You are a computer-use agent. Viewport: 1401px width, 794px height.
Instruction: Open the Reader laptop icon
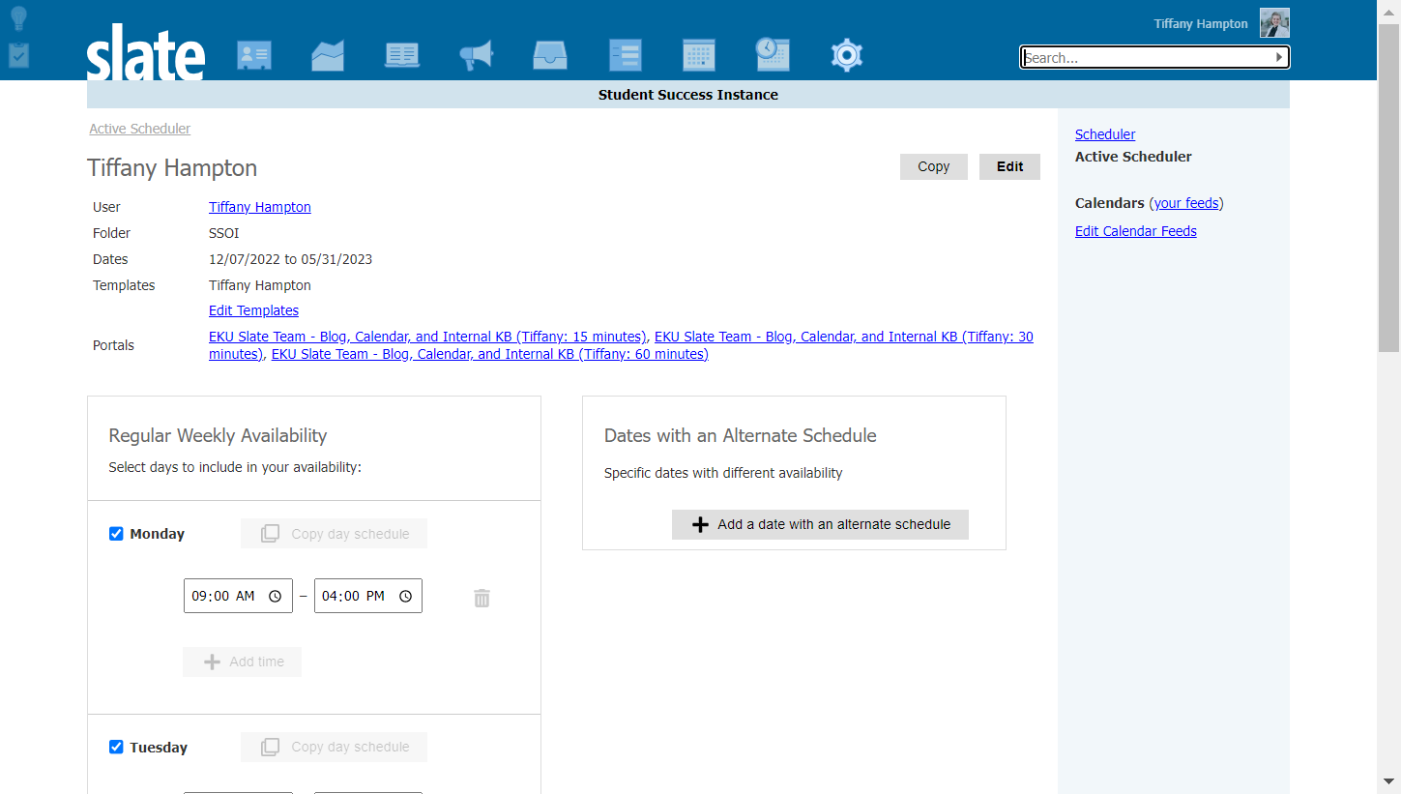(402, 55)
